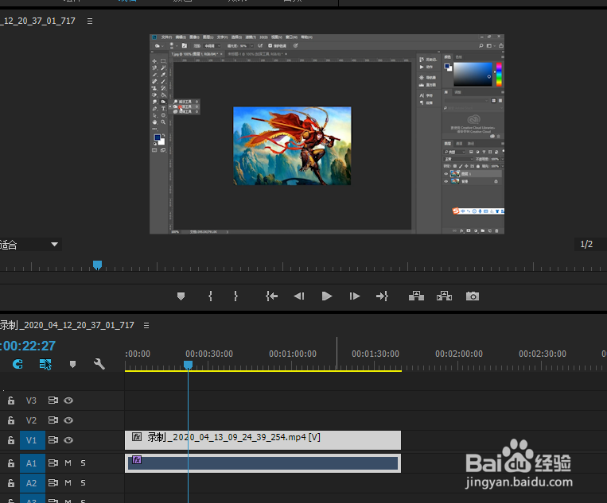Click the fx badge on audio clip
607x503 pixels.
pyautogui.click(x=137, y=460)
